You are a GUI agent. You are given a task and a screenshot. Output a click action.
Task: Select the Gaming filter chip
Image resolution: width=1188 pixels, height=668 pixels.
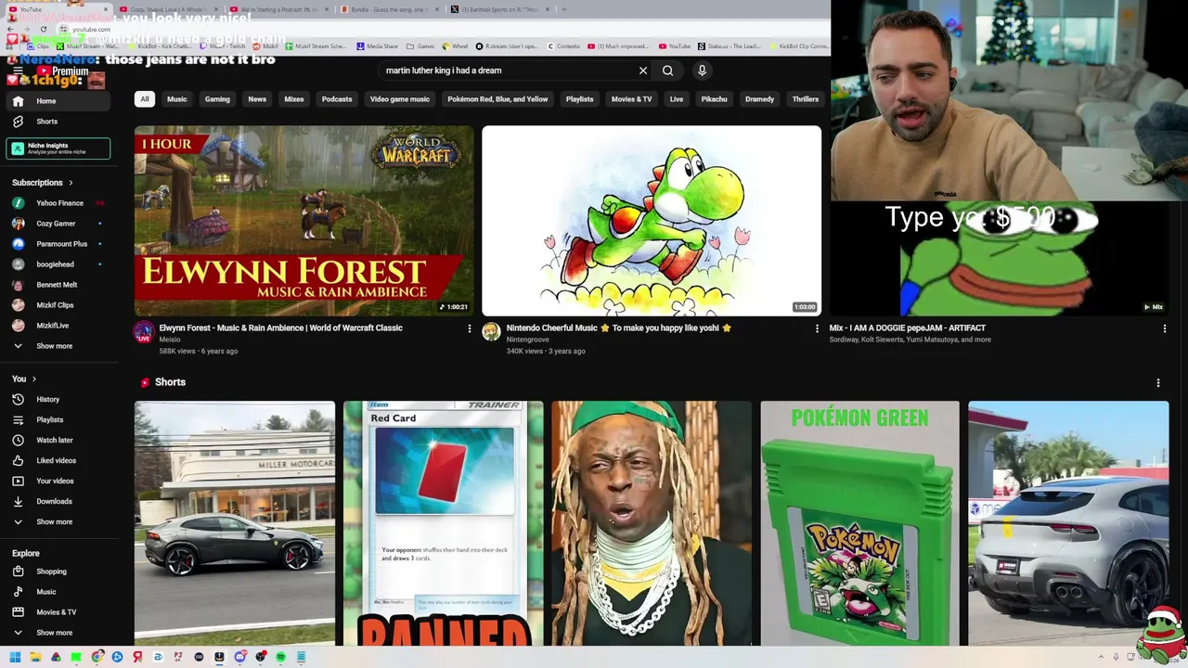[217, 99]
